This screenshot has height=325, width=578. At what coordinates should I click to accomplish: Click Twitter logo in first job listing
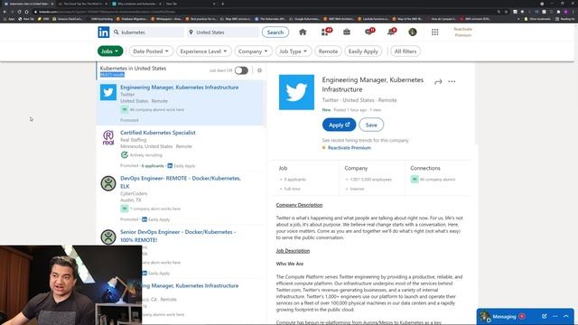point(108,92)
